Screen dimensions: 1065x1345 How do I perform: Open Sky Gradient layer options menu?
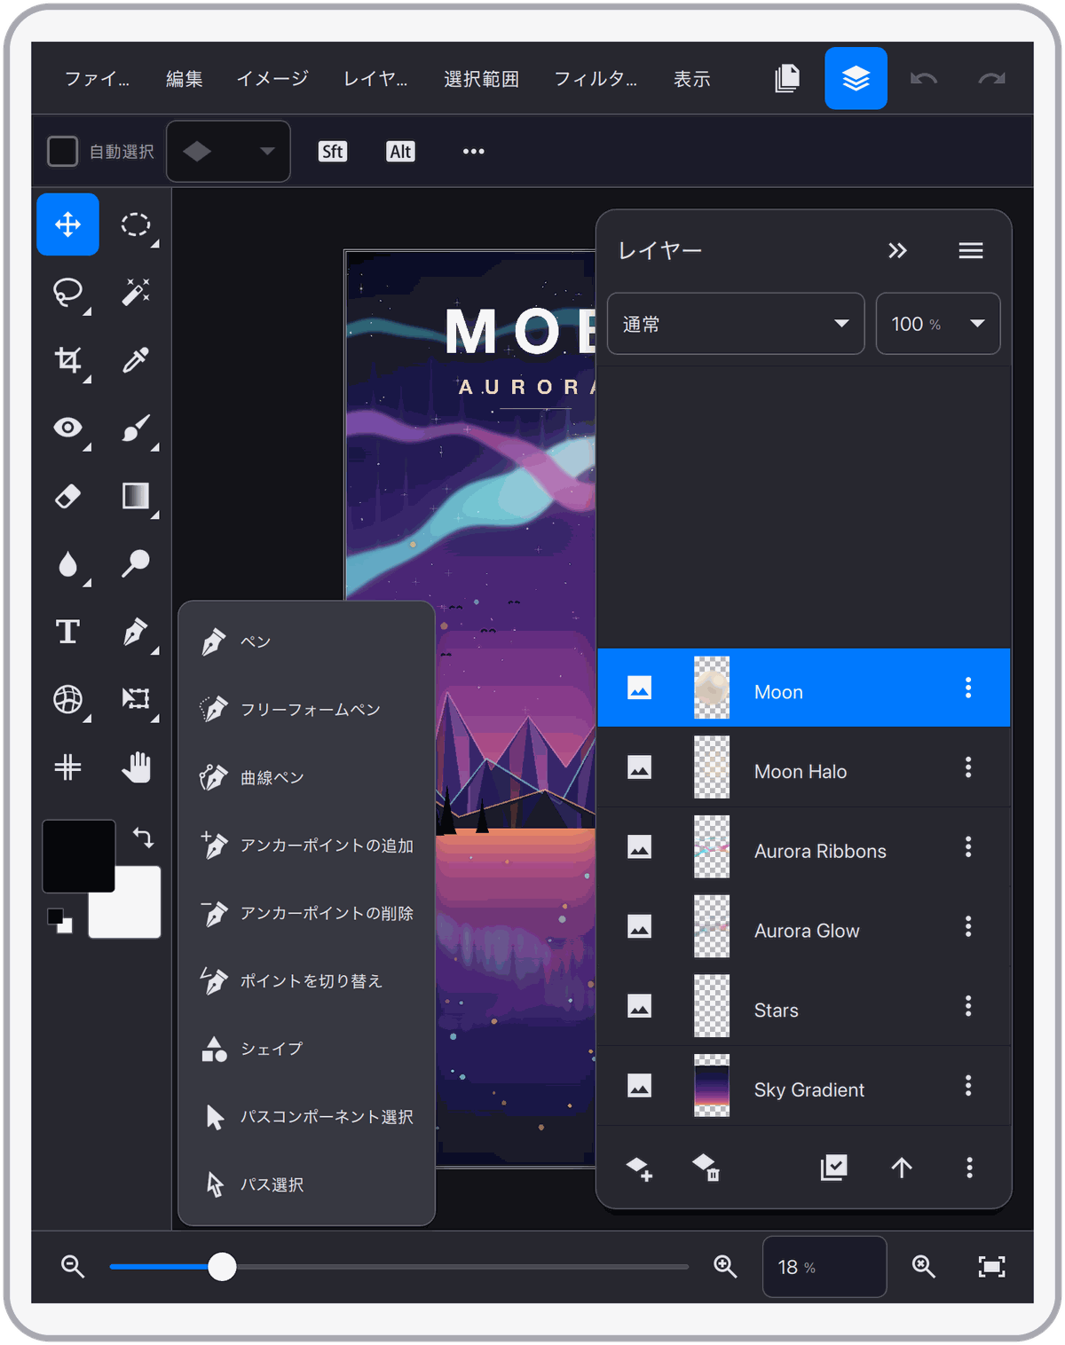[968, 1086]
